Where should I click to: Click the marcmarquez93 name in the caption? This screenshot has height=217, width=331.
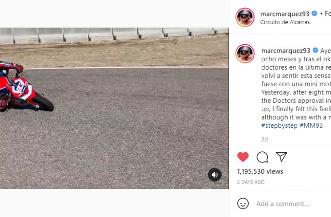coord(285,50)
